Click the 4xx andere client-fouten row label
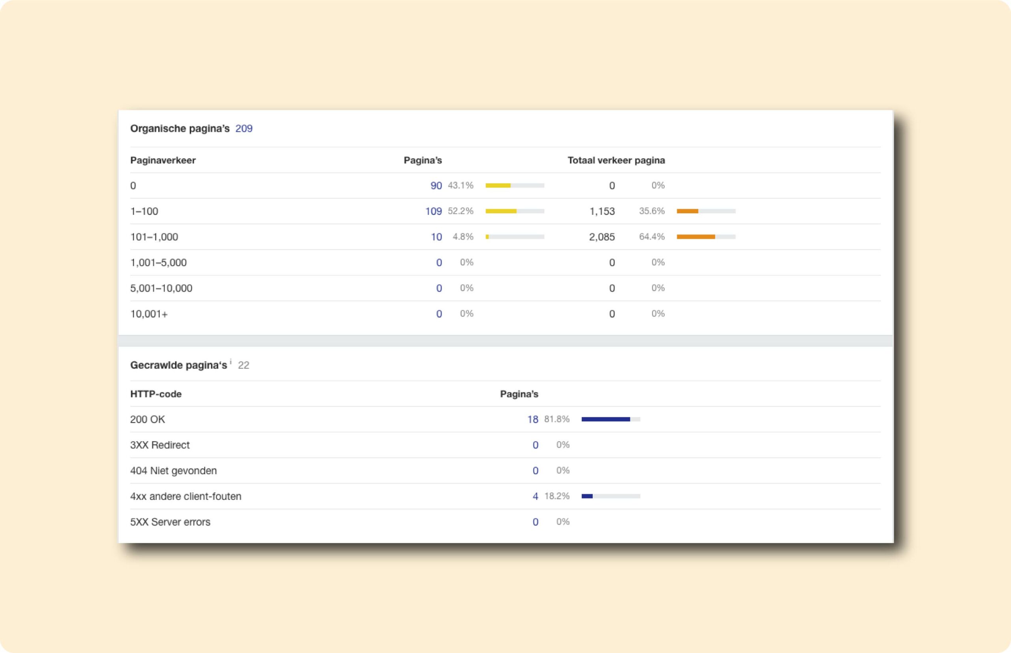This screenshot has height=653, width=1011. coord(186,496)
